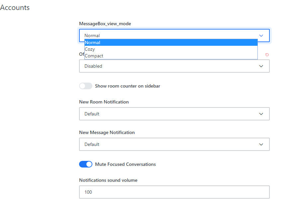Click Notifications sound volume label
This screenshot has height=203, width=300.
[108, 180]
